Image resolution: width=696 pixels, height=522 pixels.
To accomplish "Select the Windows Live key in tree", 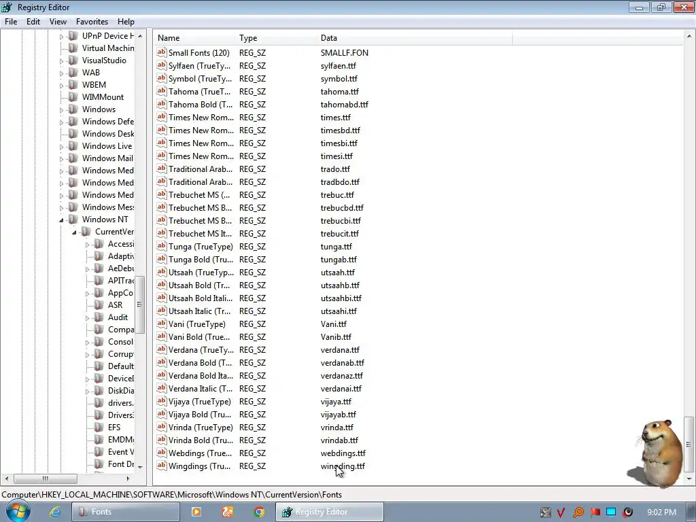I will click(x=107, y=146).
